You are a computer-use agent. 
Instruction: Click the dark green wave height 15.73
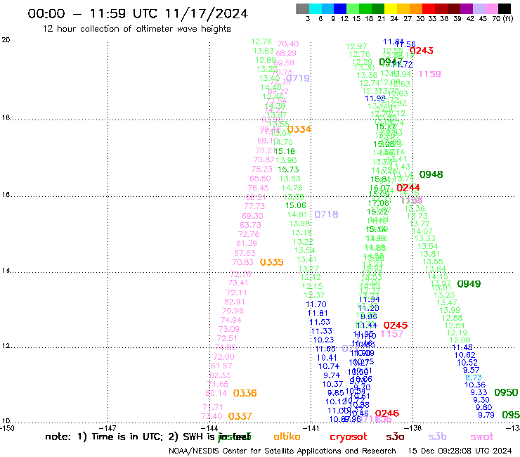pyautogui.click(x=288, y=169)
